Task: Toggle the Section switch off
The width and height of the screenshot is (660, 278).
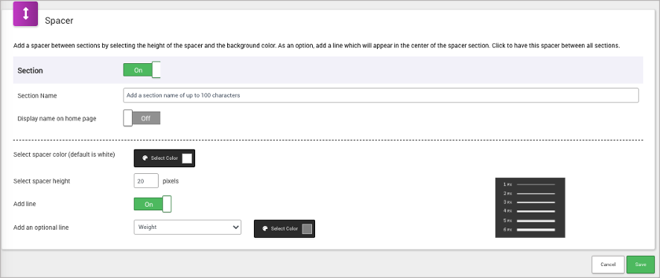Action: pyautogui.click(x=142, y=70)
